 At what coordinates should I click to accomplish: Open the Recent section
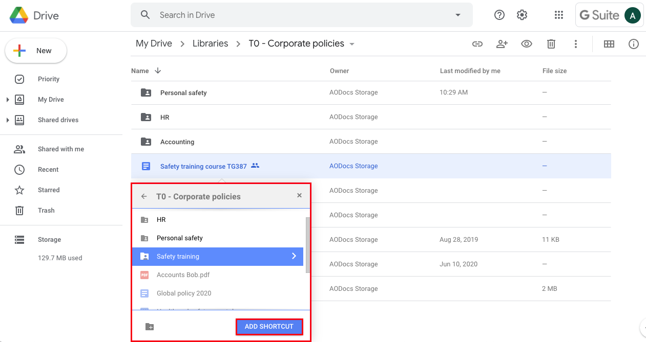coord(48,169)
